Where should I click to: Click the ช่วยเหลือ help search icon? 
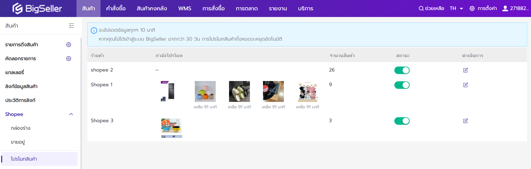coord(421,8)
